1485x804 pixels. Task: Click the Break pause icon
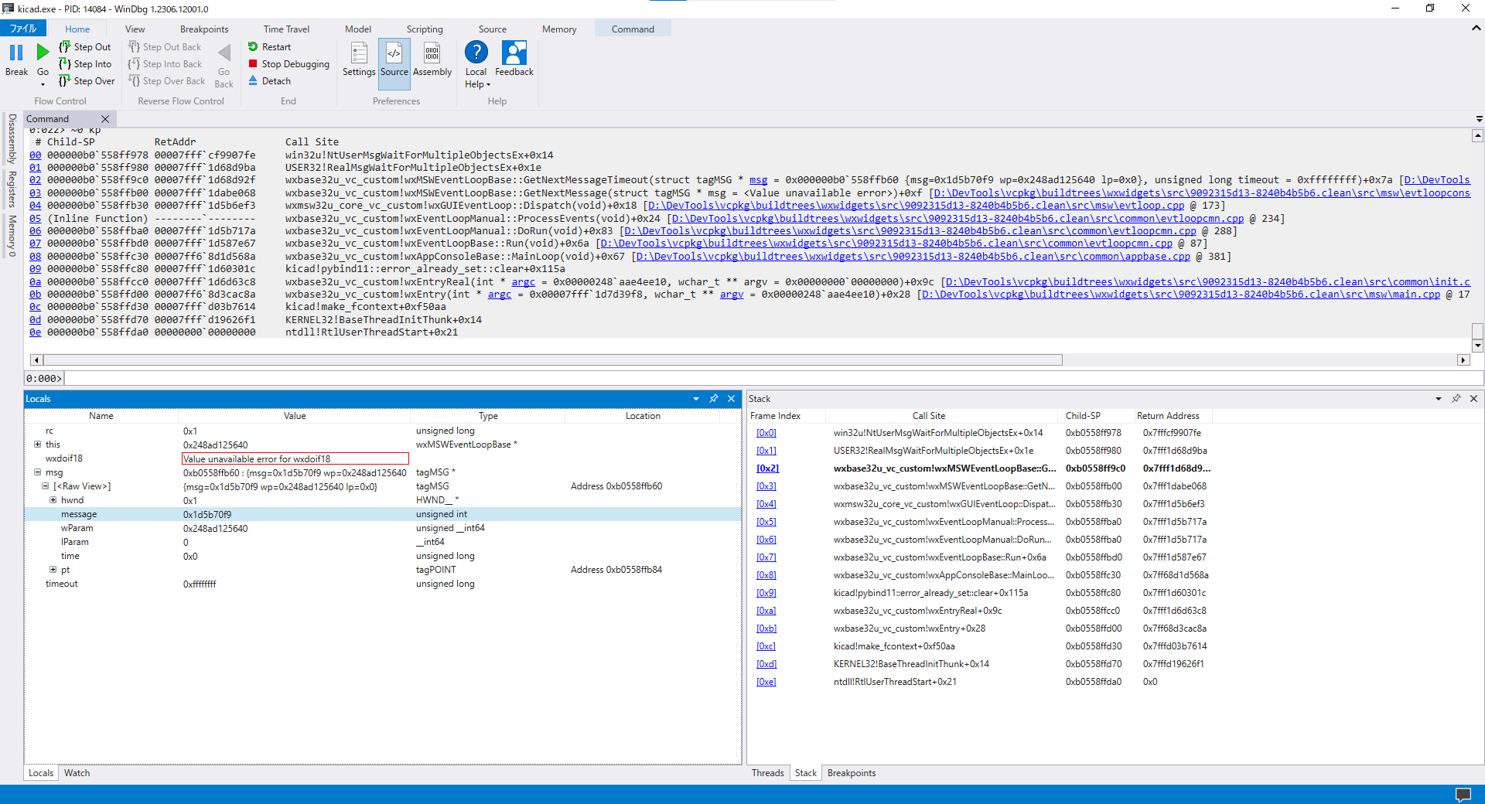click(16, 53)
